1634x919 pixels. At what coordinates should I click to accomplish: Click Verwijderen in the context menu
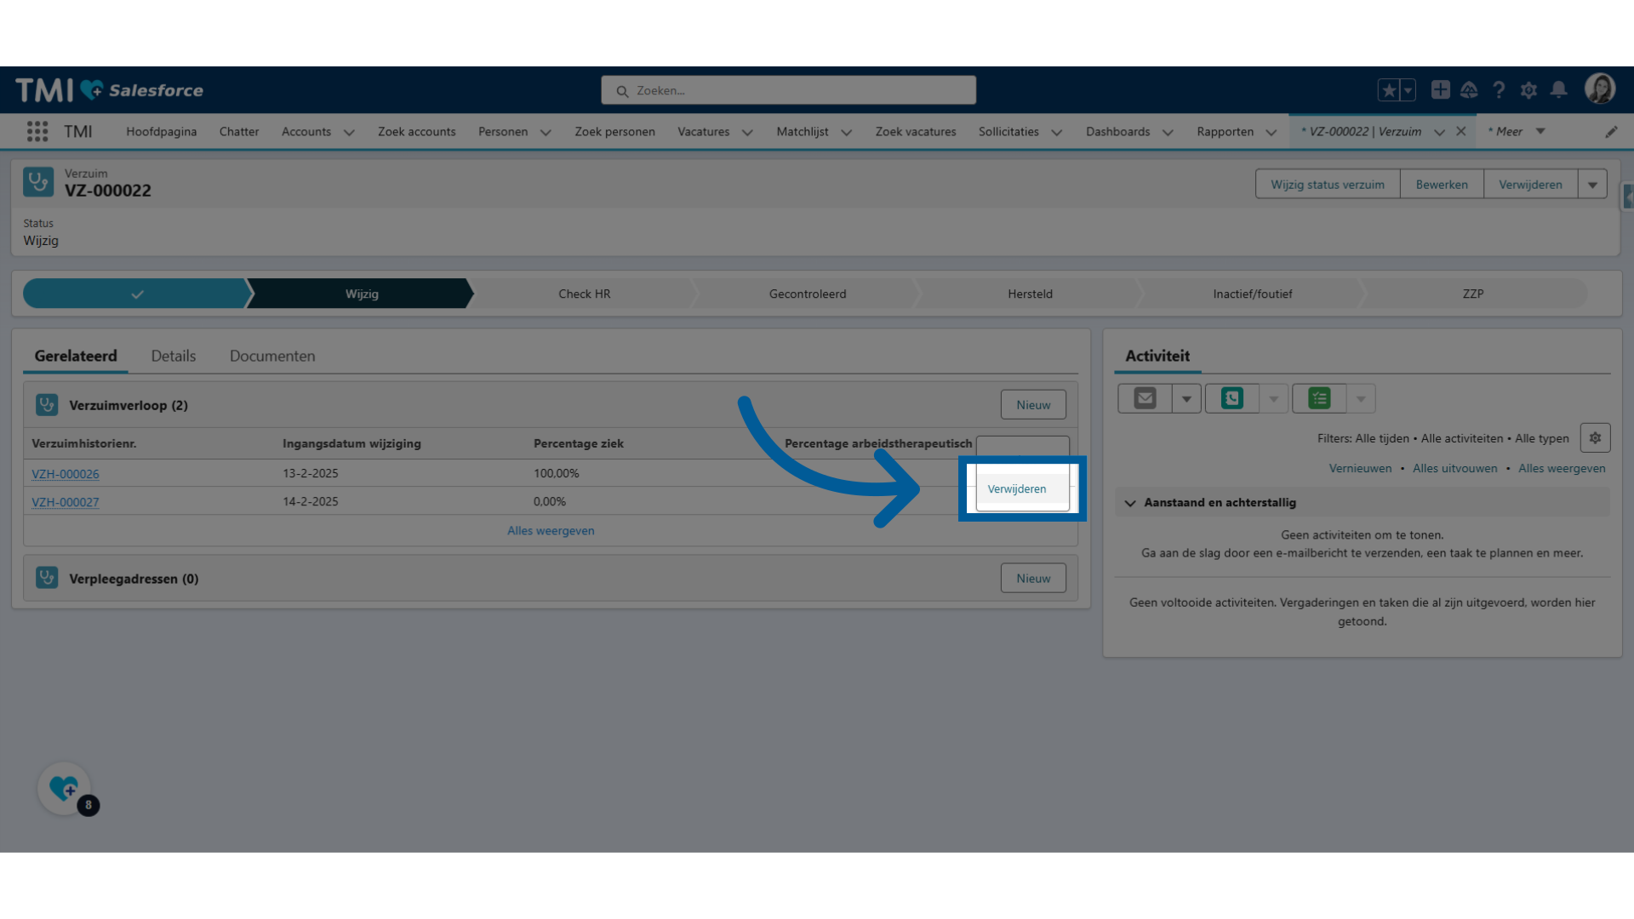click(1017, 488)
